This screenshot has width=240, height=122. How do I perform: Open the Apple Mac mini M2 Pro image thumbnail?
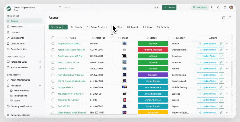coord(124,56)
